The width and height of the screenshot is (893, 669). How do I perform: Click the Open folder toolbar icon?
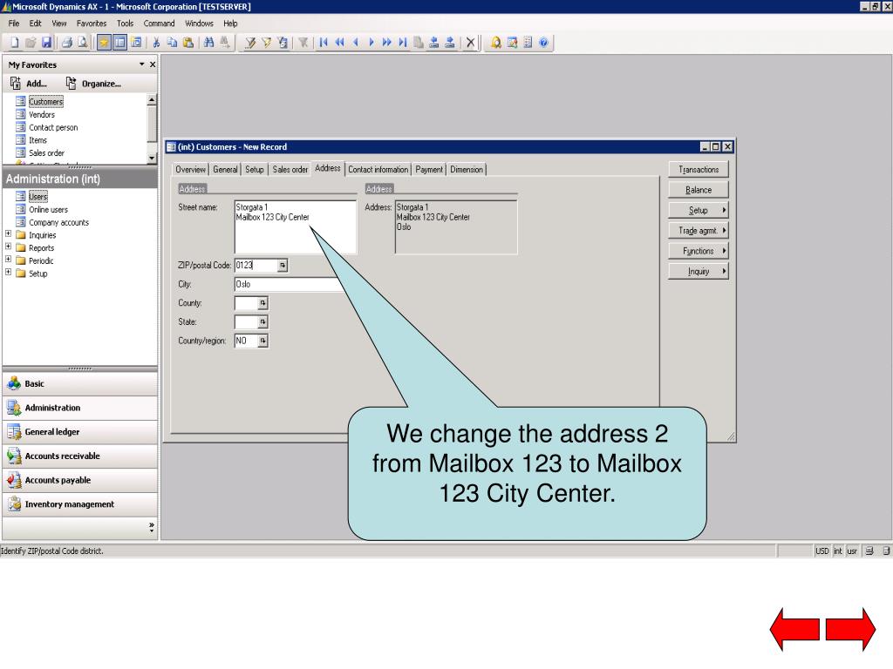(31, 42)
